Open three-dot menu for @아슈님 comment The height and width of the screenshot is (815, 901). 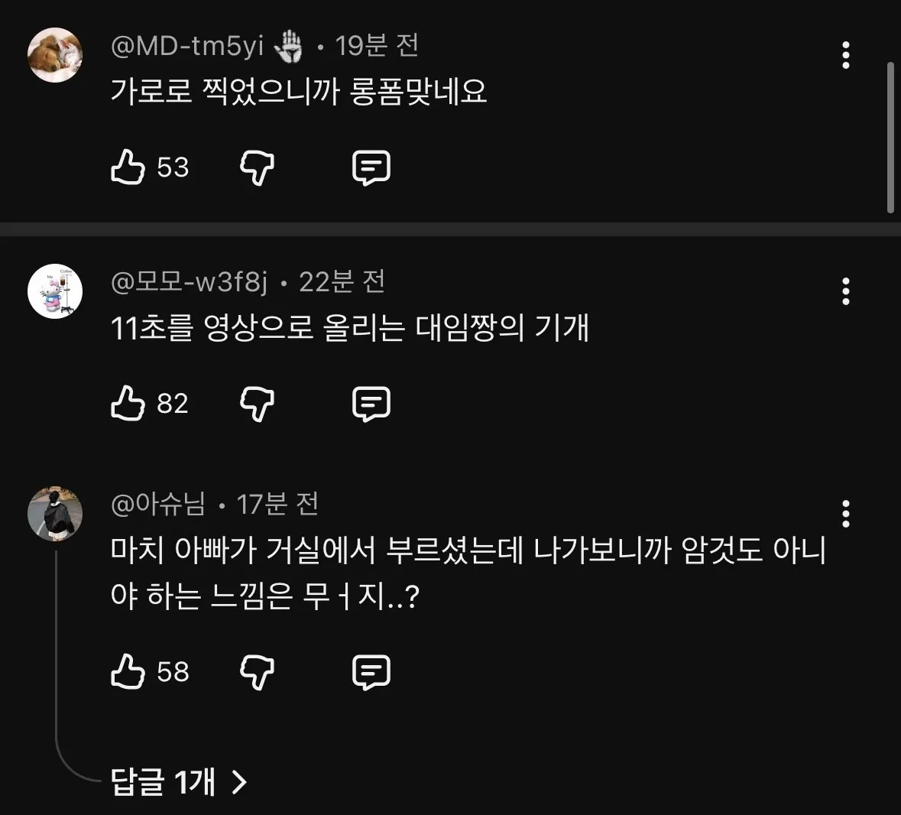(x=845, y=514)
